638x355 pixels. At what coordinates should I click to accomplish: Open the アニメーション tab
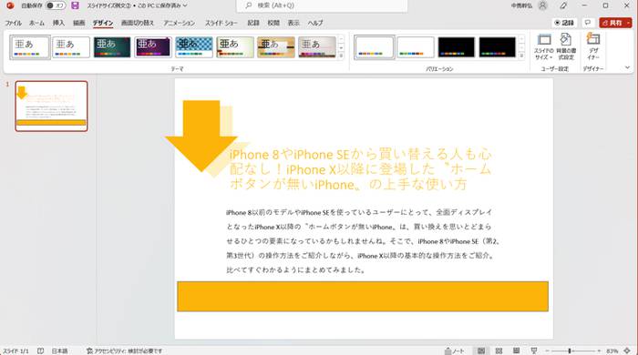point(179,23)
